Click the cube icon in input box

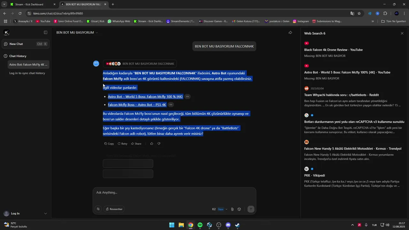pos(239,209)
